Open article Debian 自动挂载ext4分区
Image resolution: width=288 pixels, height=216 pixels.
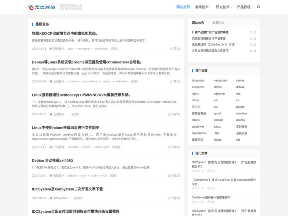[53, 160]
